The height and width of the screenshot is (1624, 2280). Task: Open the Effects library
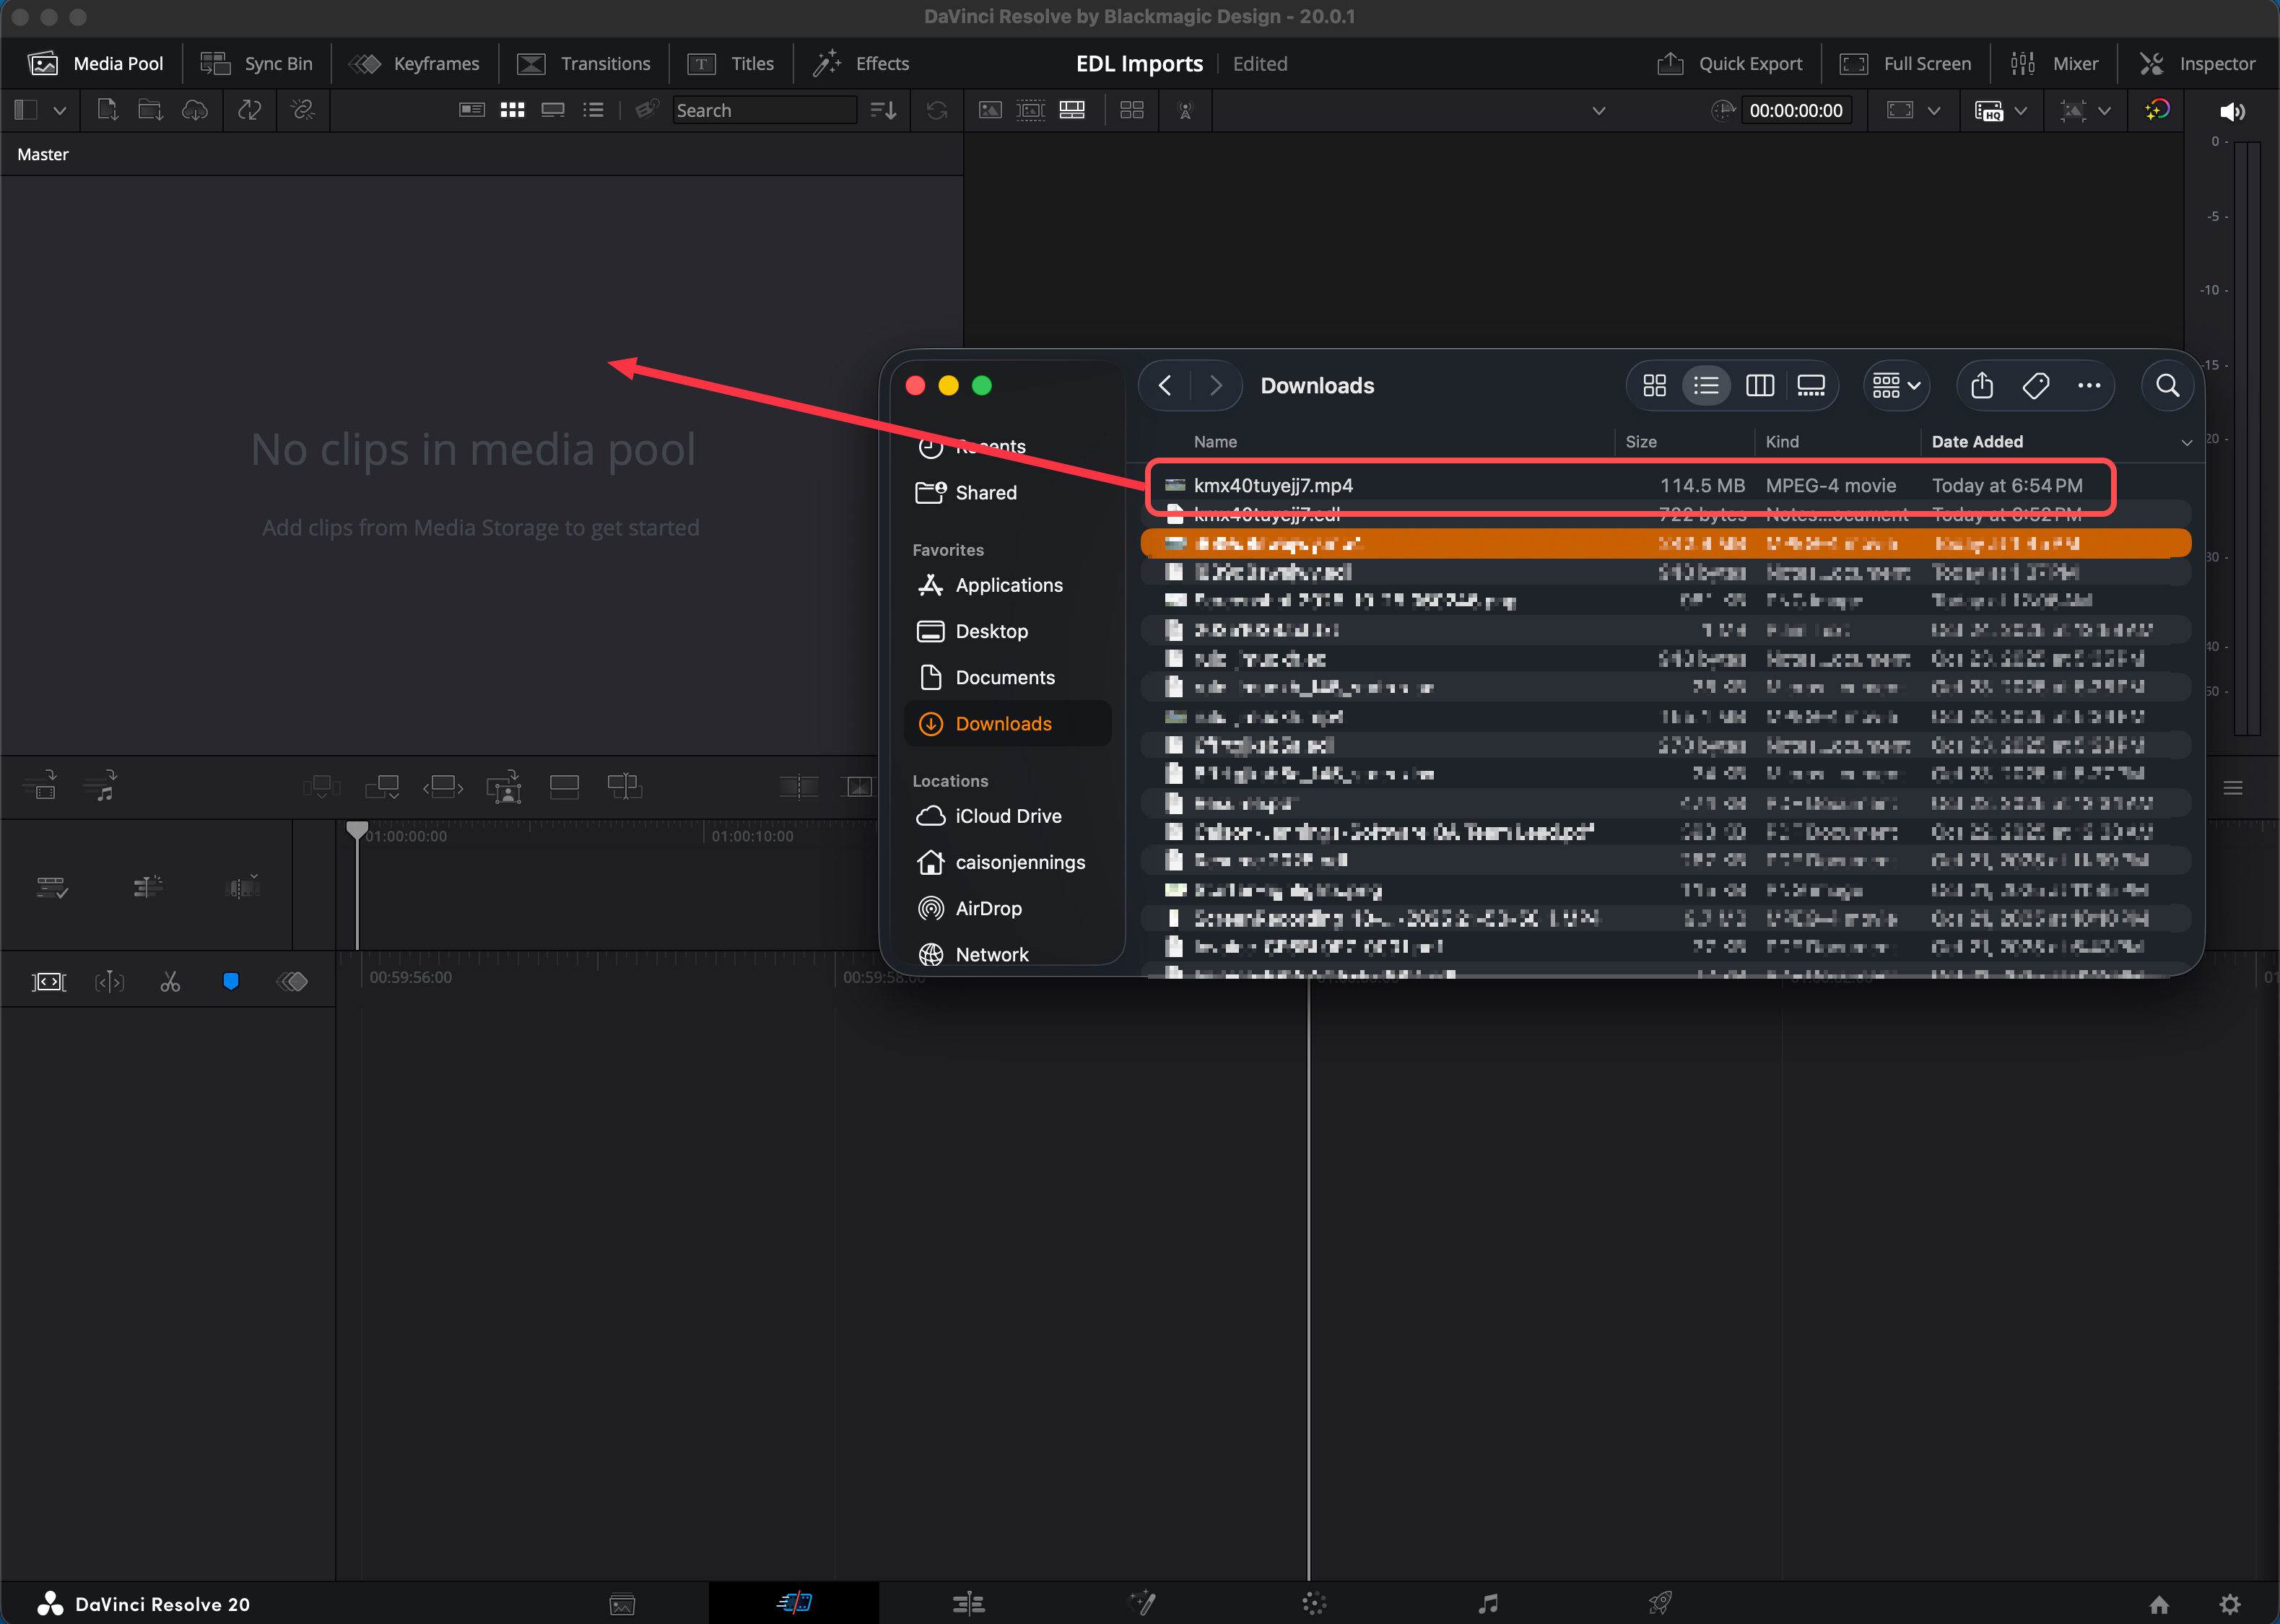(x=861, y=64)
